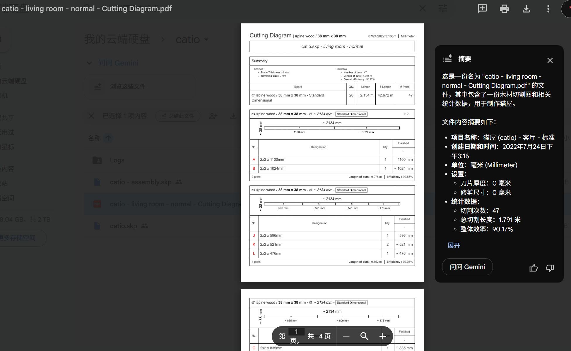Click the download icon in top bar
This screenshot has height=351, width=571.
click(x=526, y=9)
